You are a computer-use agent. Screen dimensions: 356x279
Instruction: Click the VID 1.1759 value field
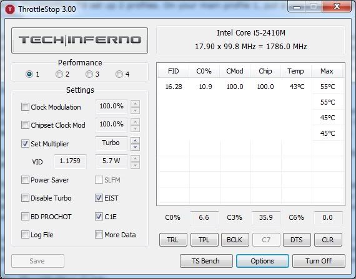[x=70, y=161]
